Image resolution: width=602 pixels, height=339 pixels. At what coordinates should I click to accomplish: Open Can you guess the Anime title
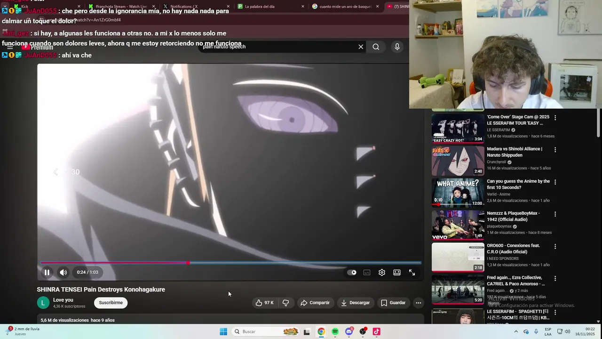[518, 184]
